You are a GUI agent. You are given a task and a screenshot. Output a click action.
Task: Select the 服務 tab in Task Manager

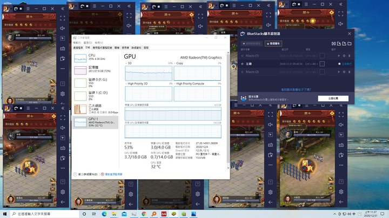[146, 48]
